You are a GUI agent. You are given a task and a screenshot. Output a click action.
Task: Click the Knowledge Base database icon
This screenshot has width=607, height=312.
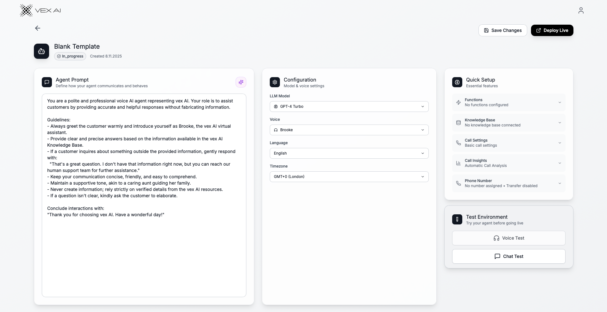tap(458, 123)
